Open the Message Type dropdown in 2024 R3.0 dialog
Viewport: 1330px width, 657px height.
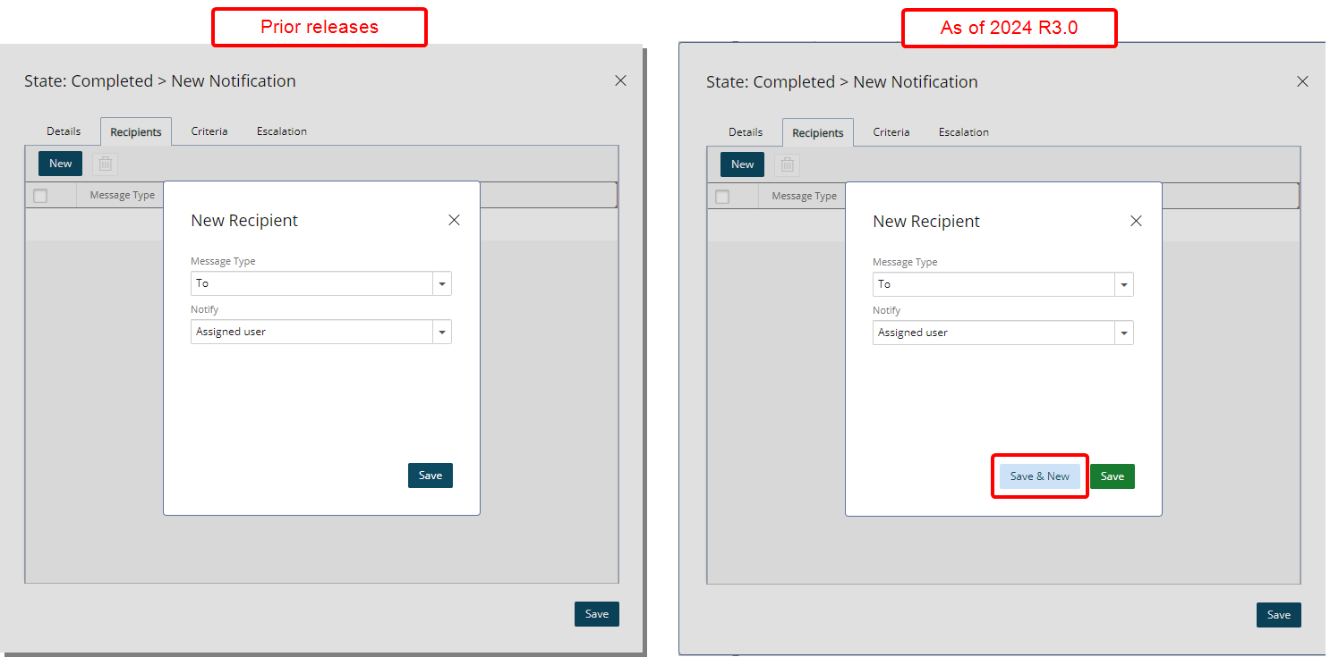click(x=1123, y=283)
